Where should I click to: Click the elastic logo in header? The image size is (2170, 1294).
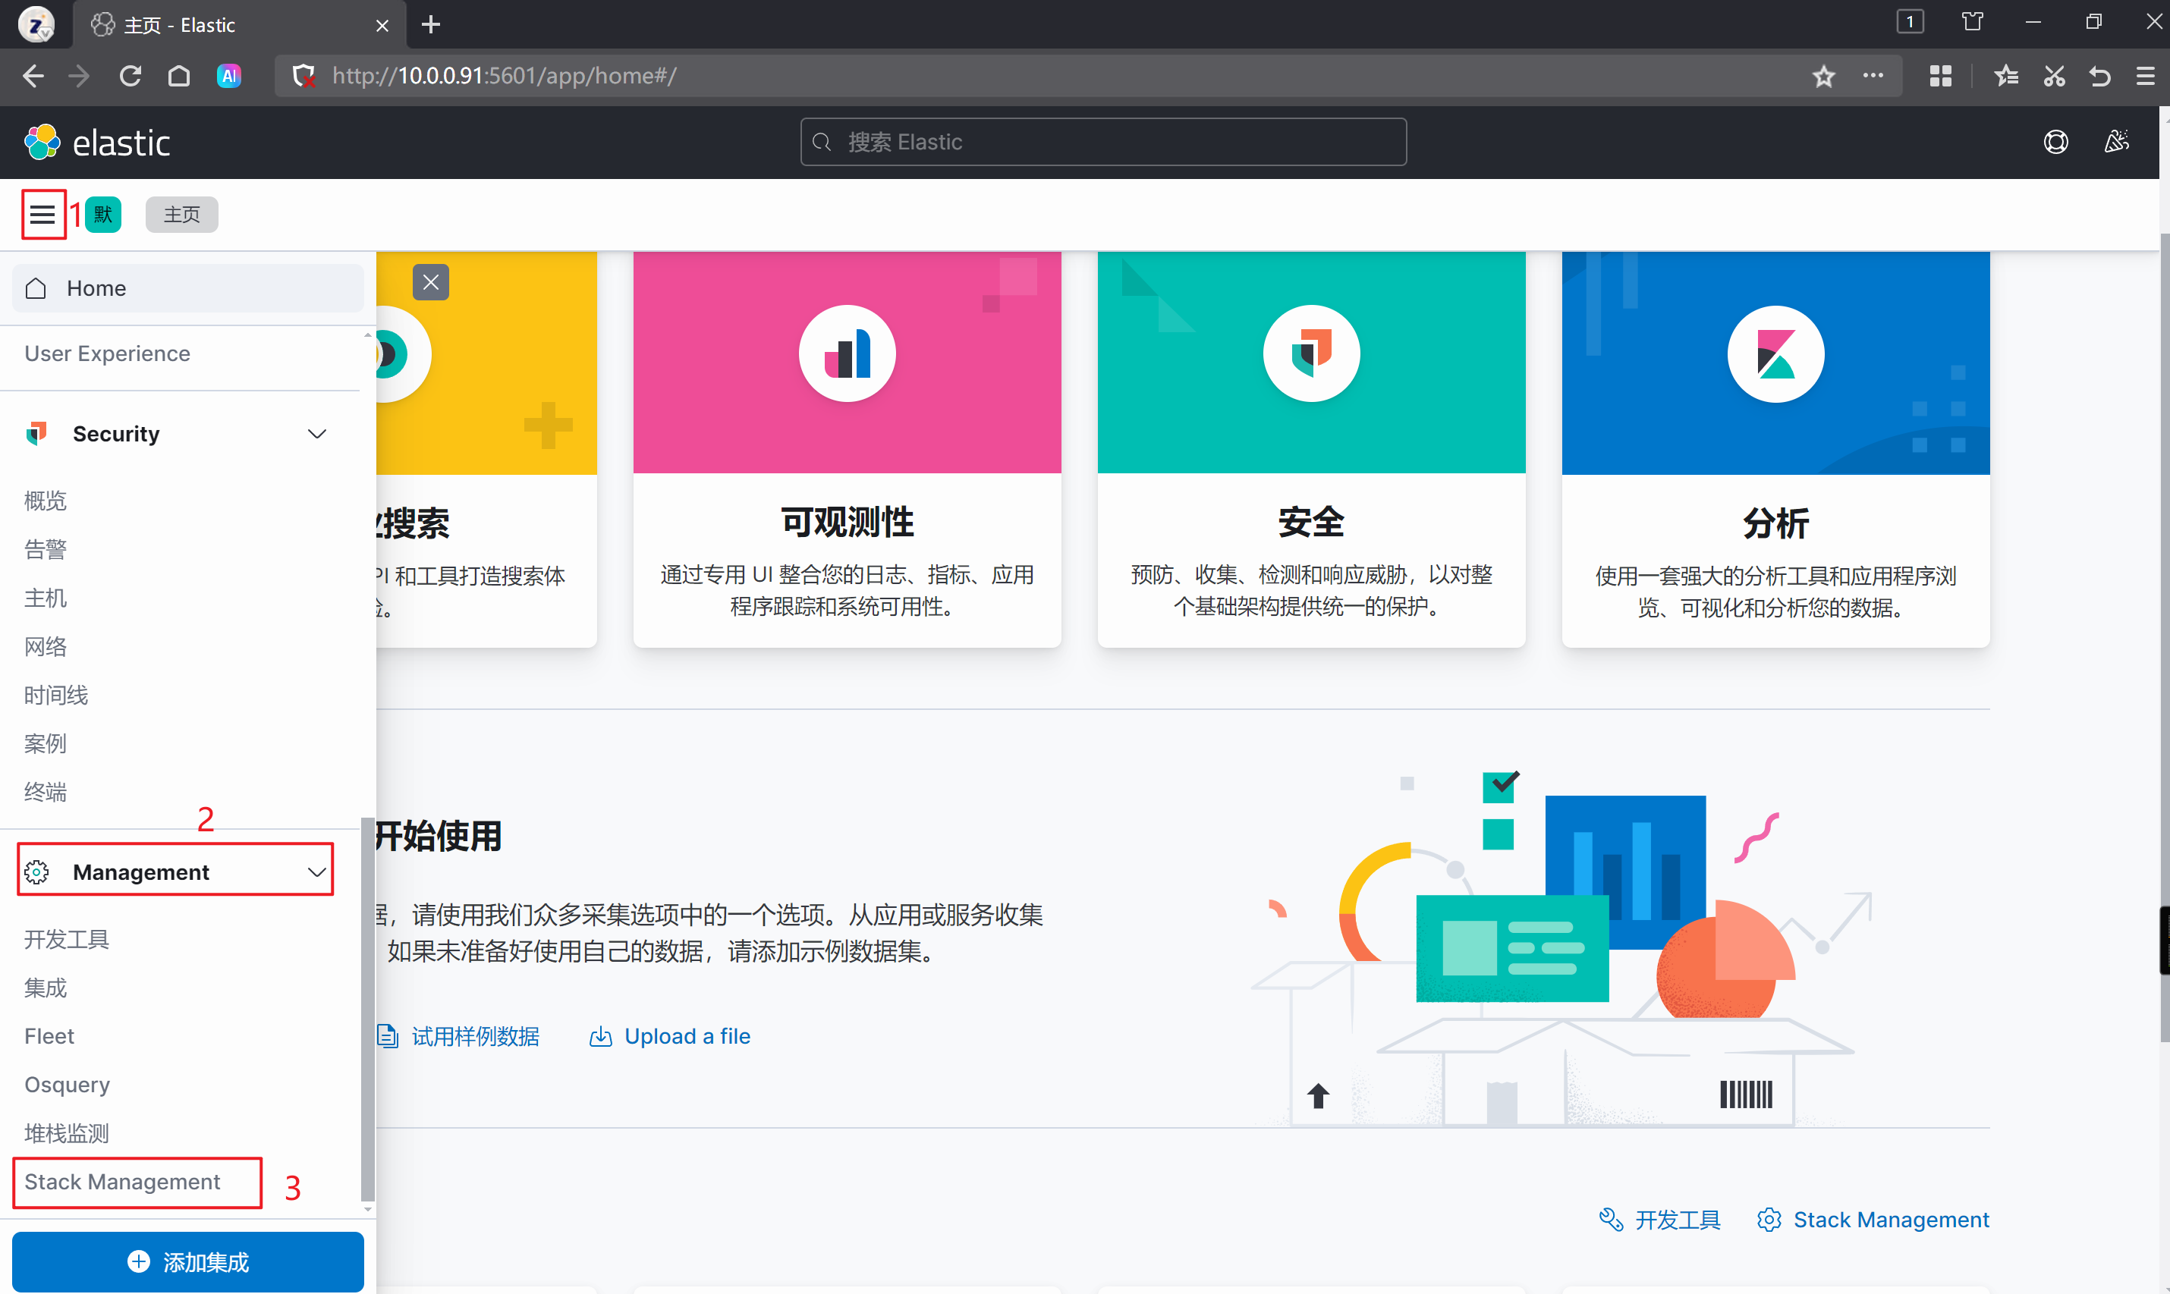pyautogui.click(x=97, y=142)
